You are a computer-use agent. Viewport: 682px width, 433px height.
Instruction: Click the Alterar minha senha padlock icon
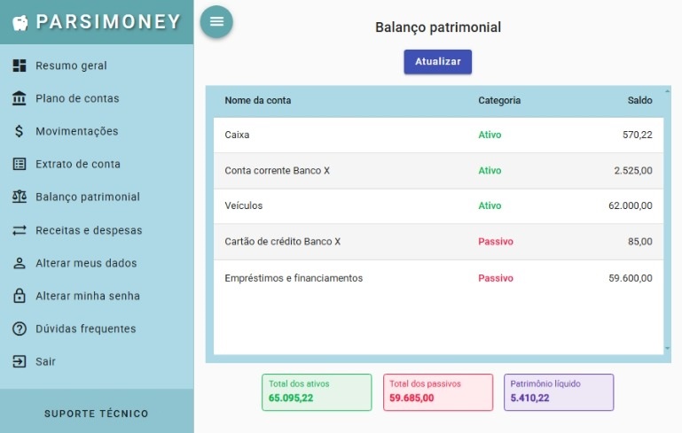[x=20, y=296]
